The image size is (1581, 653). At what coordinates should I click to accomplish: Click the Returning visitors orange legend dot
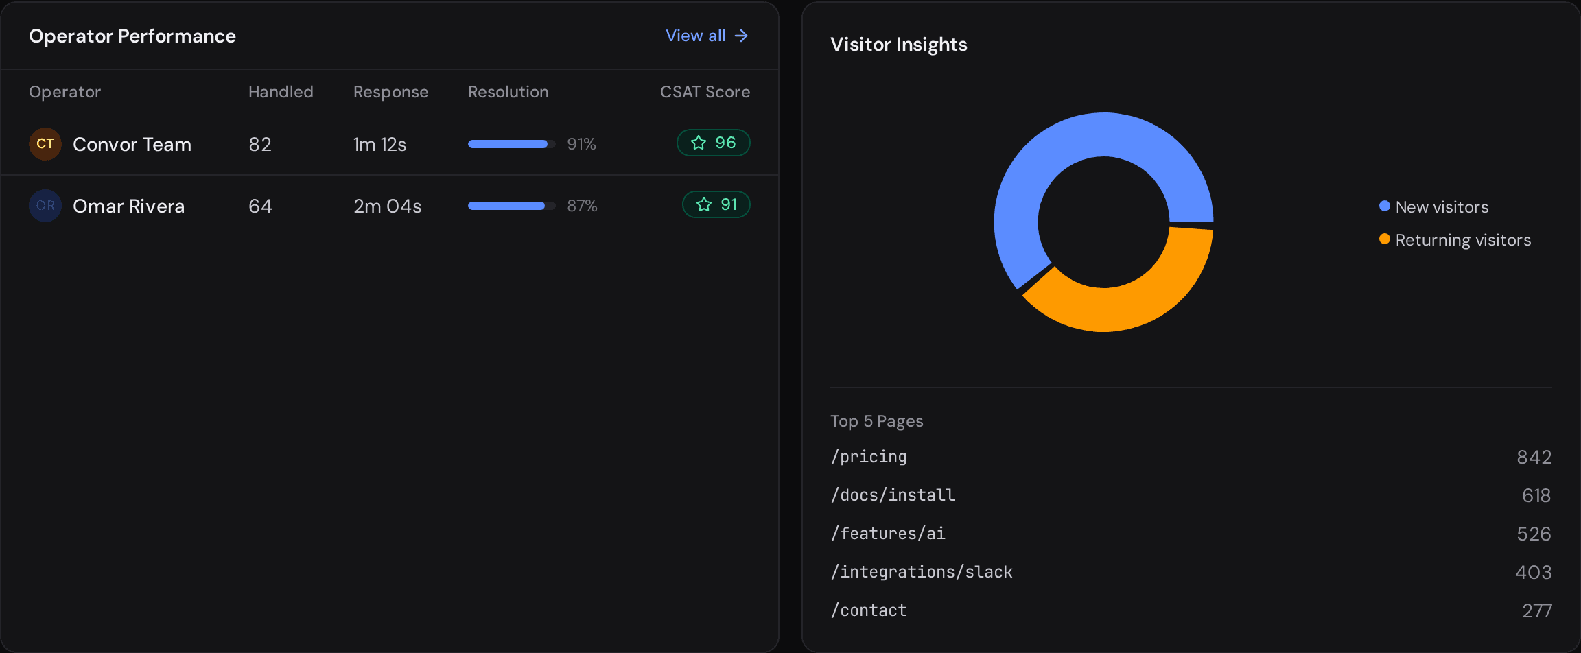coord(1385,239)
